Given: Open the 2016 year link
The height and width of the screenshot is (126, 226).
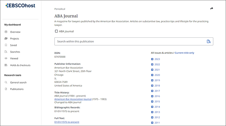Looking at the screenshot, I should pos(157,96).
